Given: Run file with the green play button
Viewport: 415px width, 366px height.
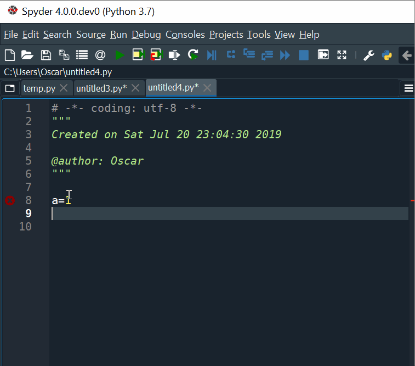Looking at the screenshot, I should click(x=120, y=55).
